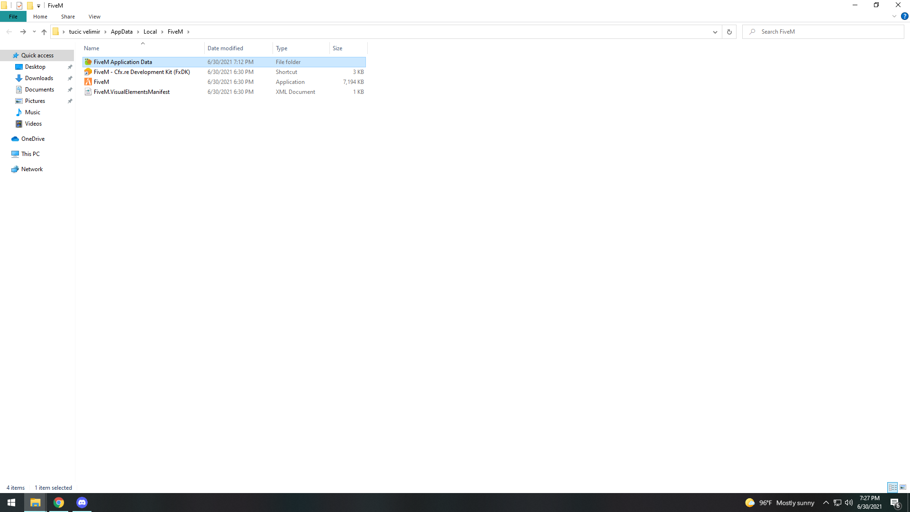Open volume control tray icon
Image resolution: width=910 pixels, height=512 pixels.
point(849,503)
